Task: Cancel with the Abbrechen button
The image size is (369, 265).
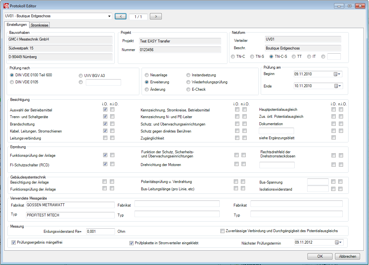Action: click(348, 256)
